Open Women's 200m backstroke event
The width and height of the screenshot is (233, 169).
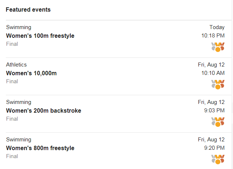pyautogui.click(x=43, y=110)
